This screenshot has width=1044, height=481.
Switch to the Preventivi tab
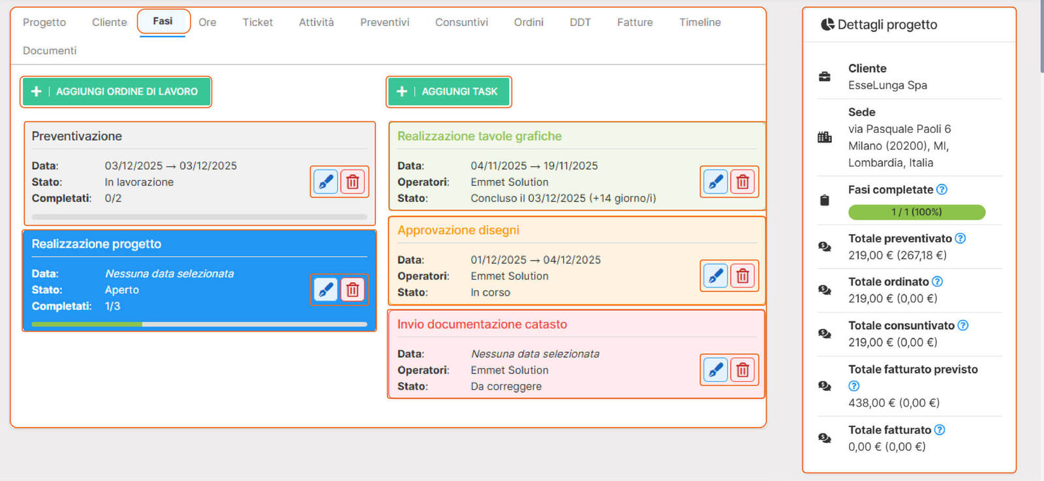[384, 22]
